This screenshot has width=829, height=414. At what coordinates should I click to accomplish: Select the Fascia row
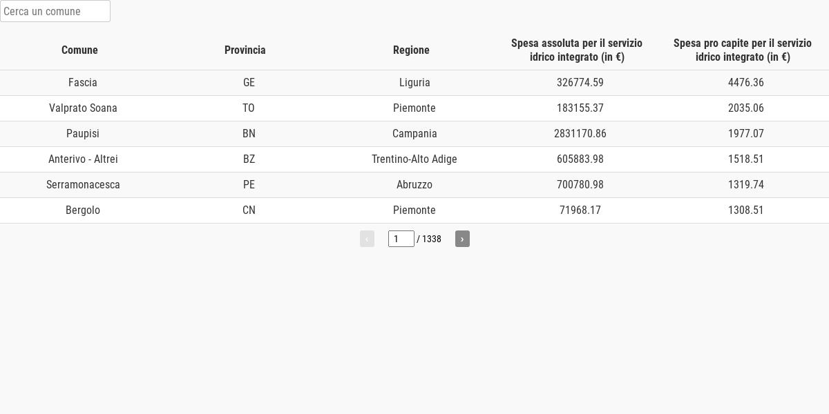pyautogui.click(x=414, y=83)
